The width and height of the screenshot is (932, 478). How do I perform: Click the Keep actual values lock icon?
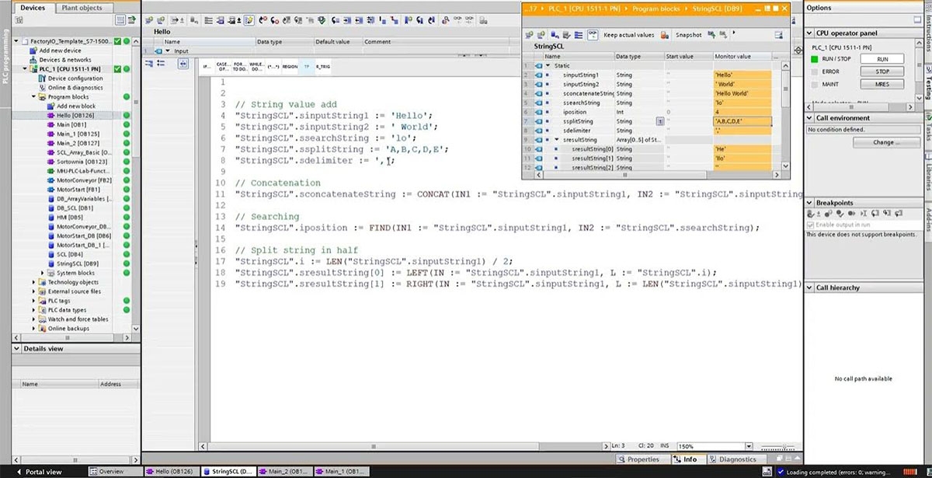coord(665,35)
